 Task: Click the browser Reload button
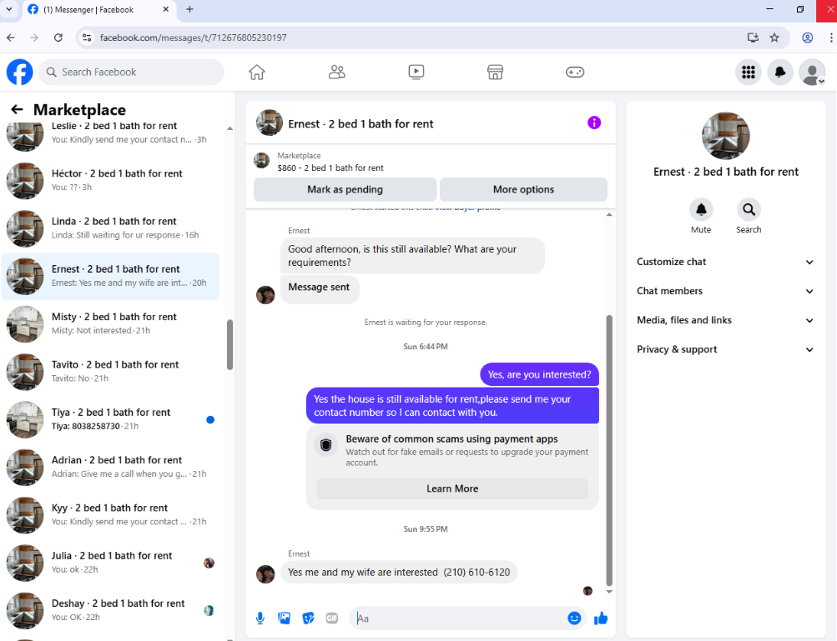point(58,38)
